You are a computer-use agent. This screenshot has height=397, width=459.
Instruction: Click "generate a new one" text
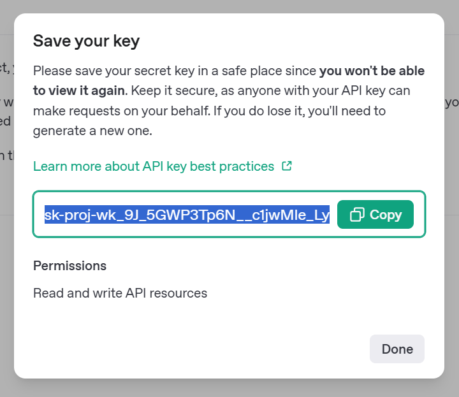click(x=92, y=131)
